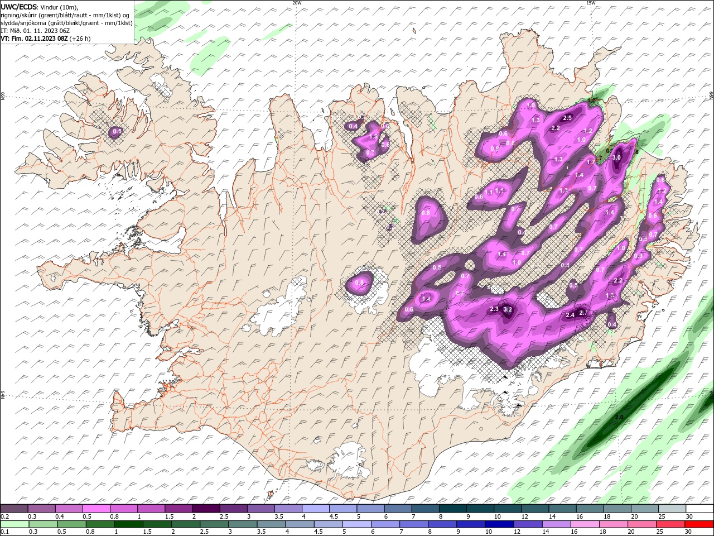
Task: Pick the light grey 25 swatch in snow legend
Action: [x=672, y=509]
